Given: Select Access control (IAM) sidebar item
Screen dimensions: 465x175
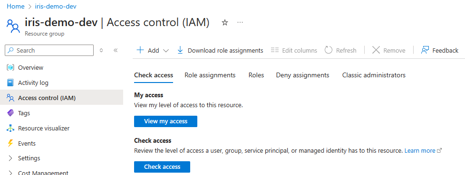Looking at the screenshot, I should [x=62, y=98].
